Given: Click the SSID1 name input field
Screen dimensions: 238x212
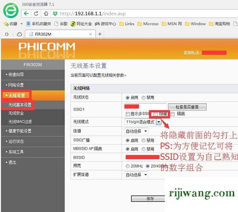Looking at the screenshot, I should [145, 106].
